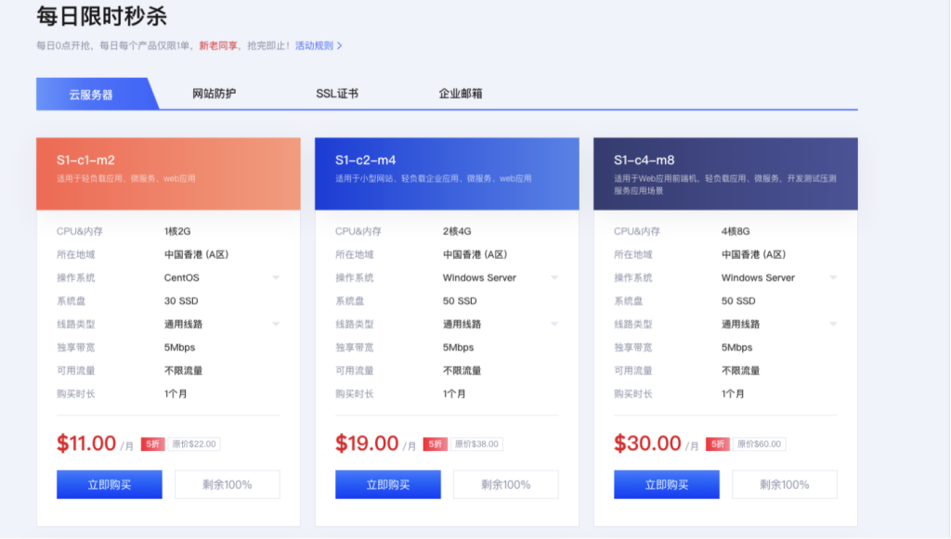The height and width of the screenshot is (539, 951).
Task: Click 剩余100% on the S1-c1-m2 plan
Action: click(x=228, y=483)
